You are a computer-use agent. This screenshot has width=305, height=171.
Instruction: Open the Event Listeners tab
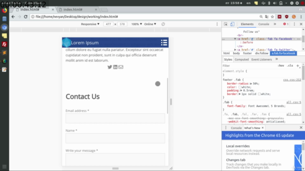(x=262, y=59)
